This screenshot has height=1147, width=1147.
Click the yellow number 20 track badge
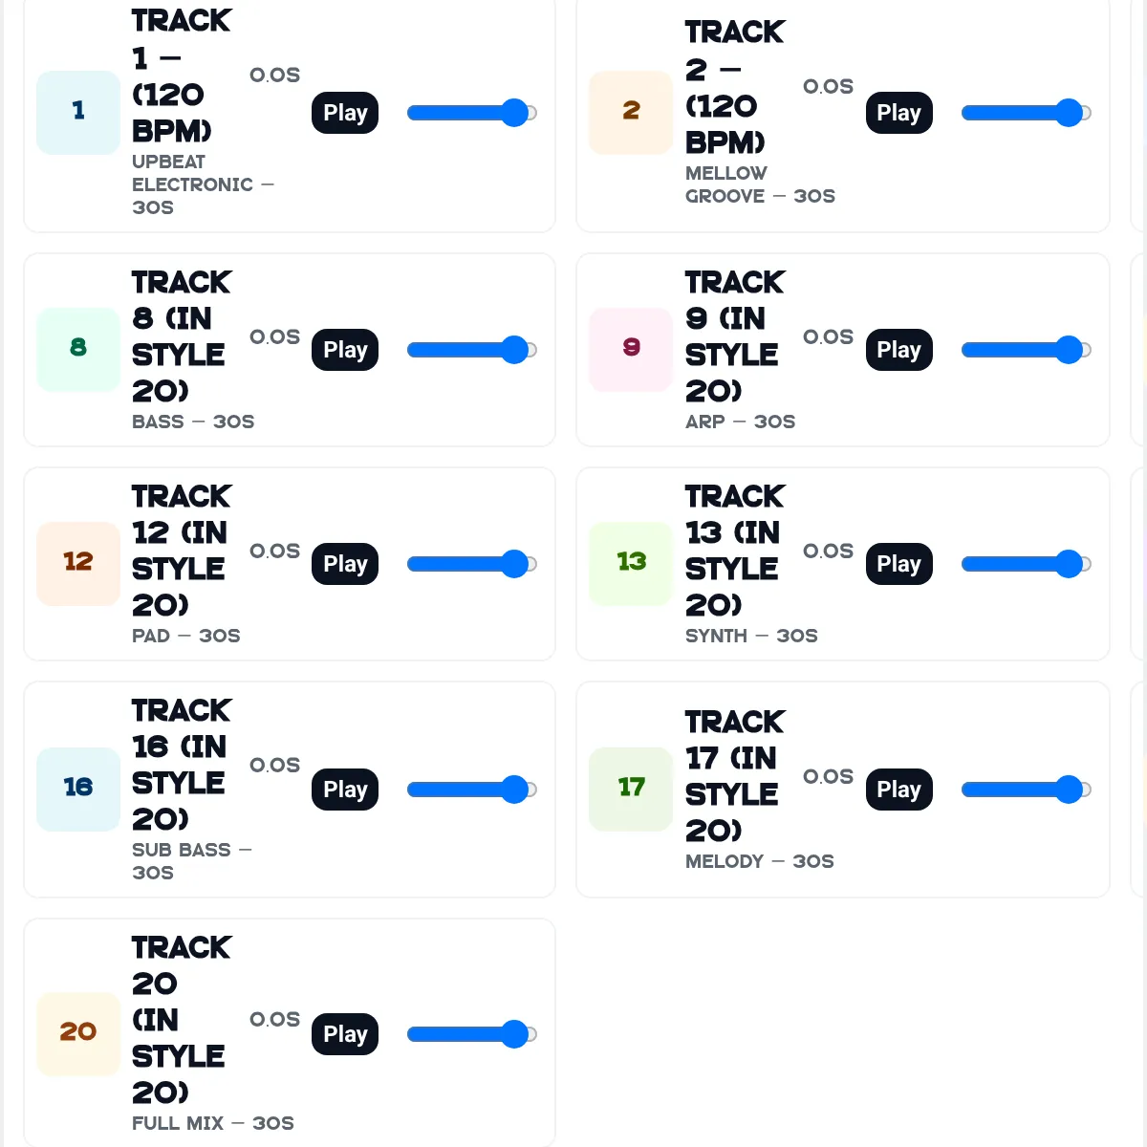pyautogui.click(x=78, y=1034)
